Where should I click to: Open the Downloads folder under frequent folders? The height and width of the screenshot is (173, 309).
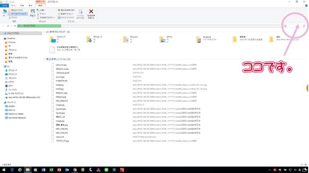94,39
